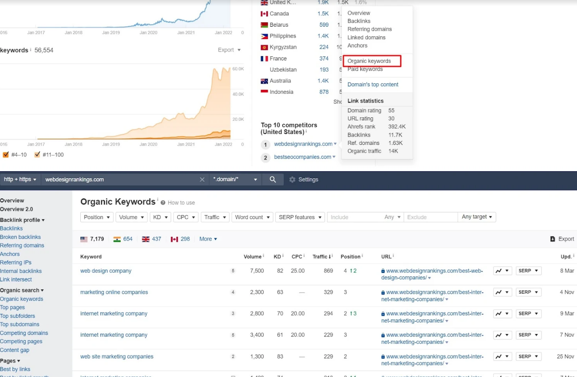
Task: Expand the SERP dropdown for "internet marketing company"
Action: 528,314
